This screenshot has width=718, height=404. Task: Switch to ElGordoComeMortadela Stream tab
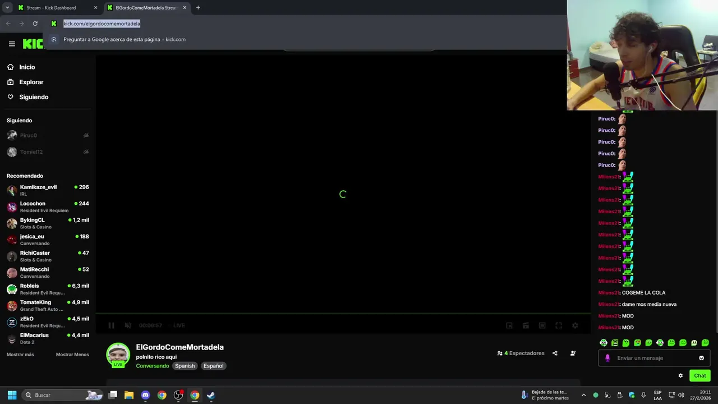[147, 8]
